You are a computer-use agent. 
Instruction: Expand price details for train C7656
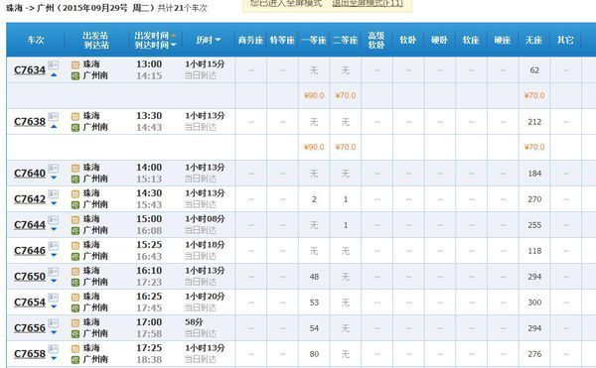coord(54,332)
